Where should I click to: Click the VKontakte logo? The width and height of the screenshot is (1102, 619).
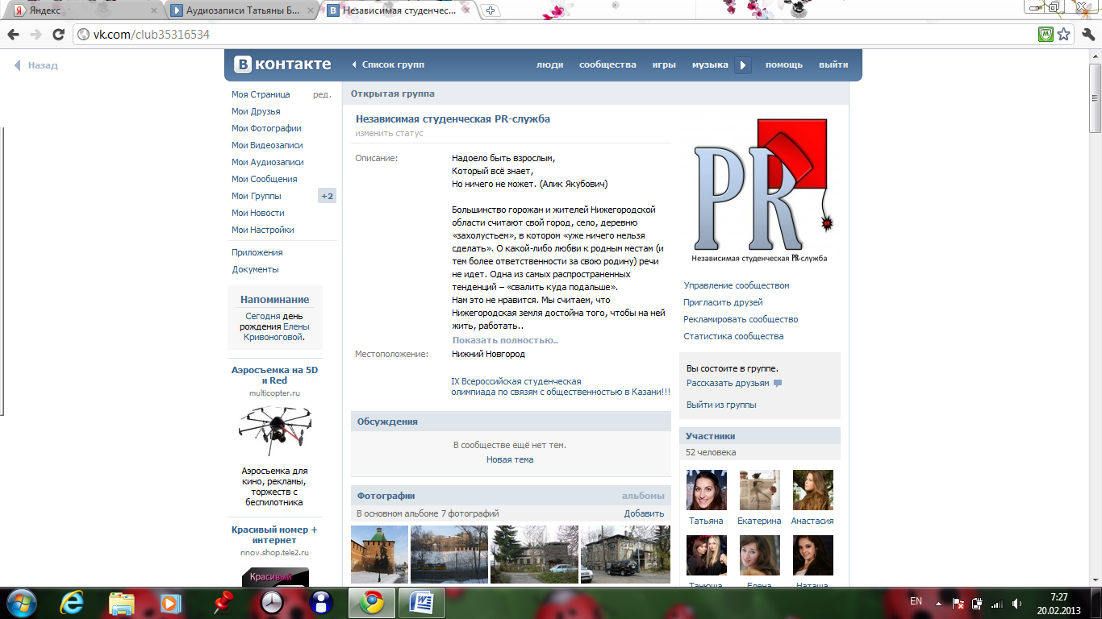pos(282,64)
